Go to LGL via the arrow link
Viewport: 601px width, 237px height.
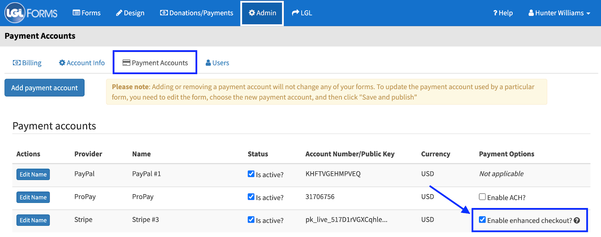pyautogui.click(x=302, y=13)
